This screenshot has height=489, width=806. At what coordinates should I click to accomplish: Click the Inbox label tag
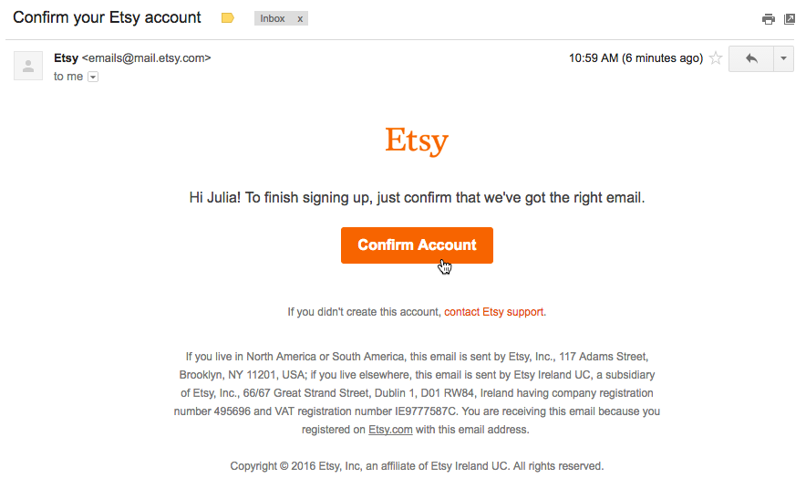click(273, 18)
